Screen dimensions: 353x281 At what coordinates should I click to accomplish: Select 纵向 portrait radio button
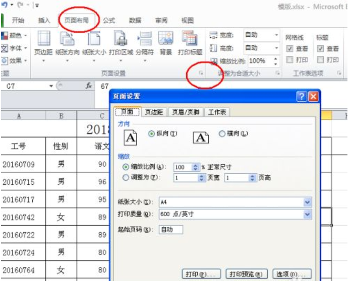[x=151, y=134]
